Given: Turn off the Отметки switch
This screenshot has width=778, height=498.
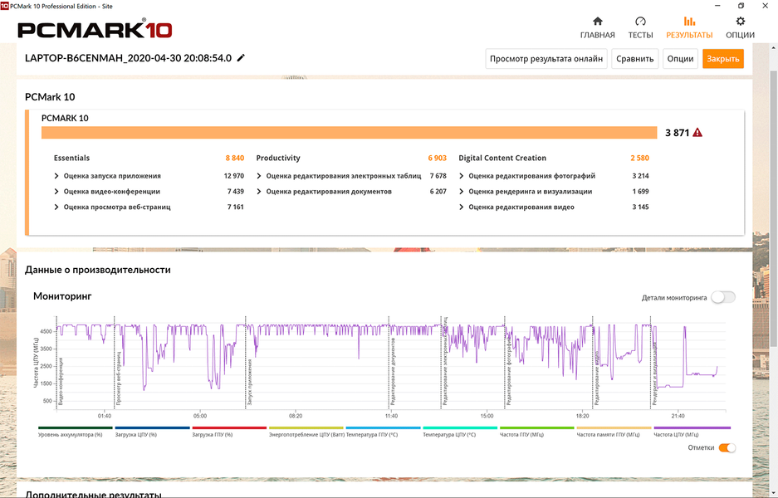Looking at the screenshot, I should pos(727,447).
